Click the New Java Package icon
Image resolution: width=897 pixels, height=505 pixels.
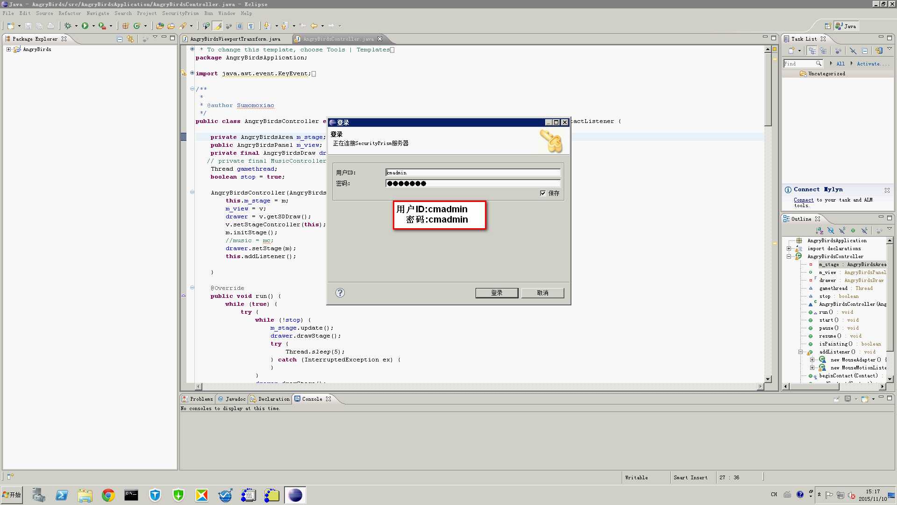[x=126, y=26]
